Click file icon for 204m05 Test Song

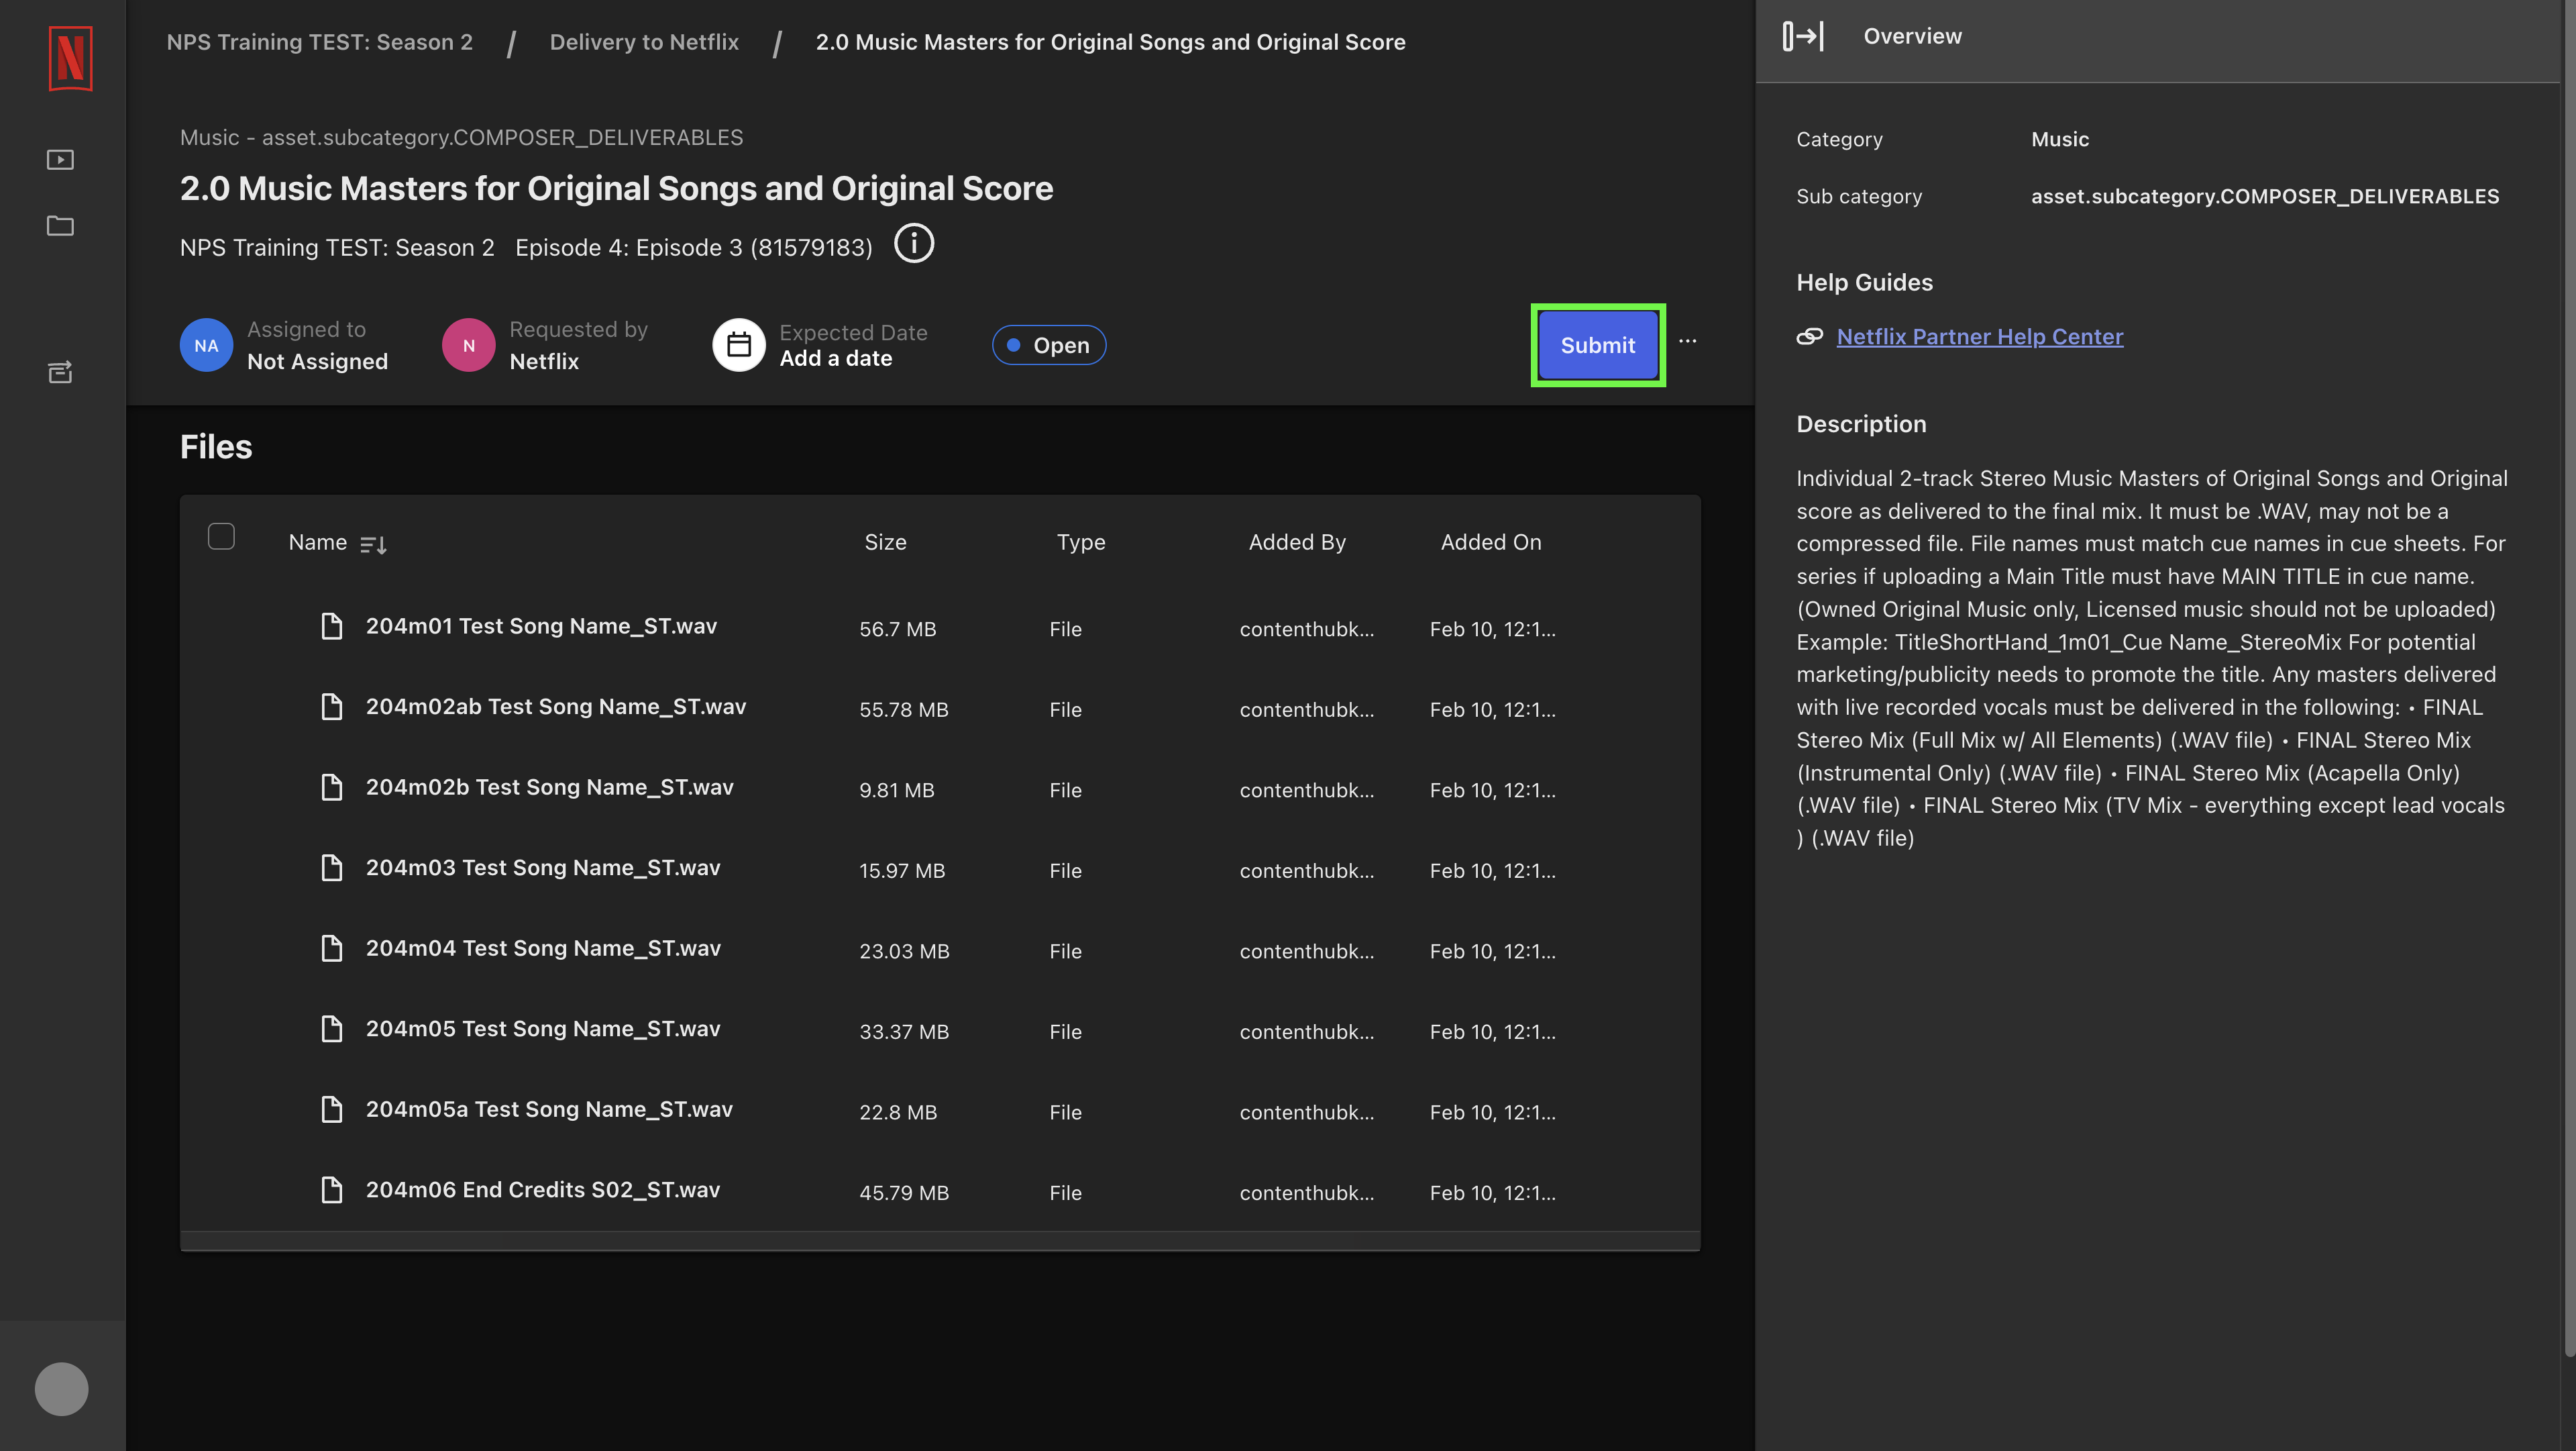[x=332, y=1029]
